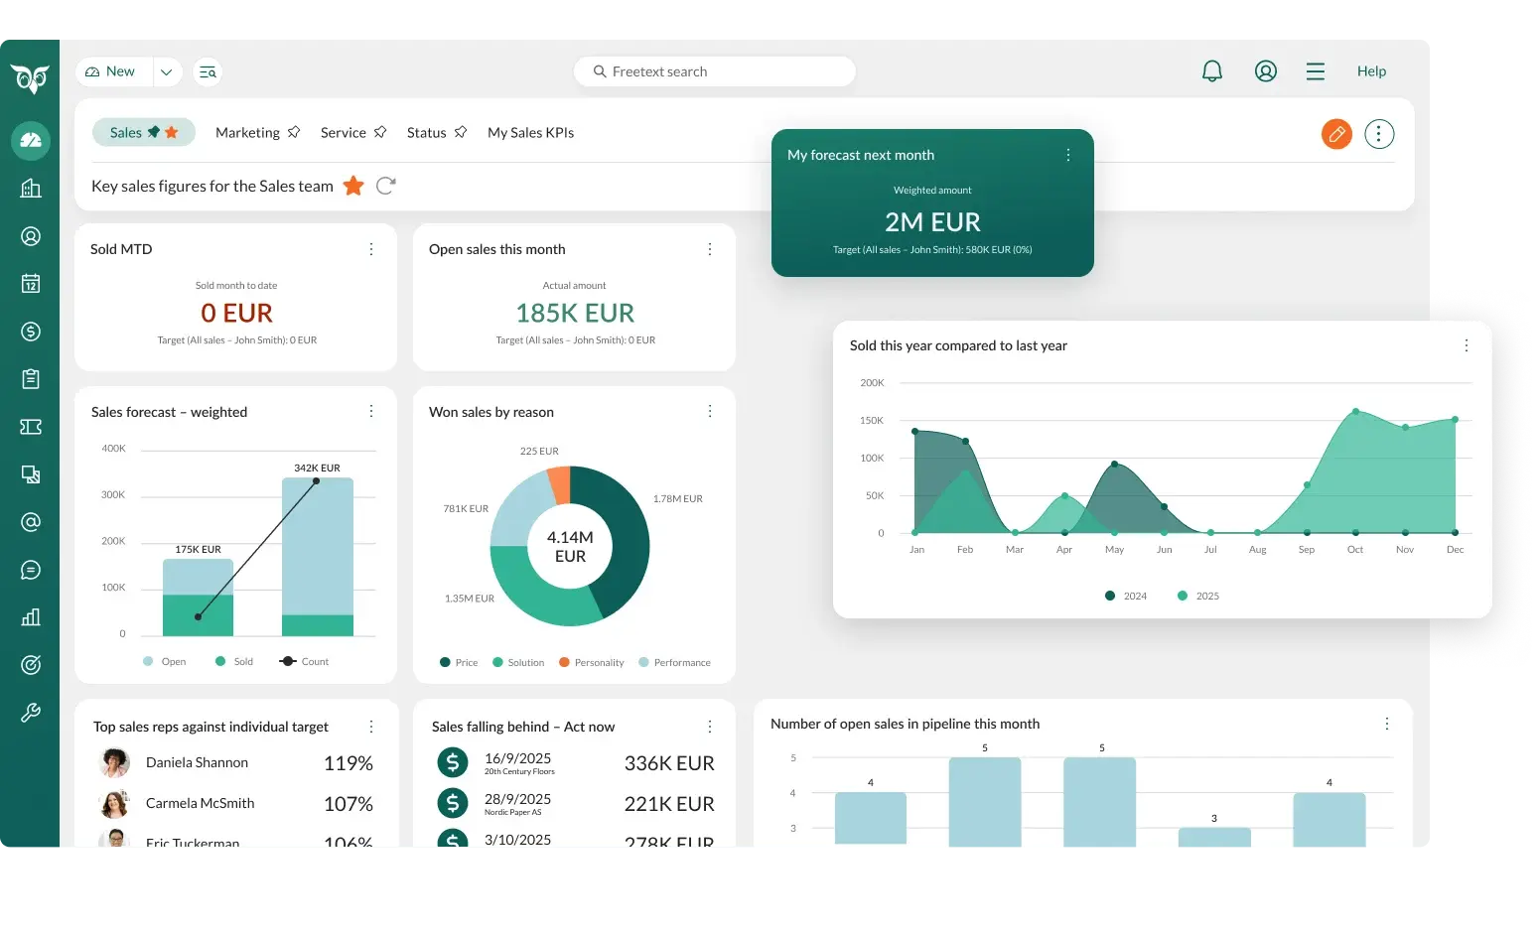Screen dimensions: 1539x939
Task: Open the wrench Settings icon in sidebar
Action: pyautogui.click(x=30, y=712)
